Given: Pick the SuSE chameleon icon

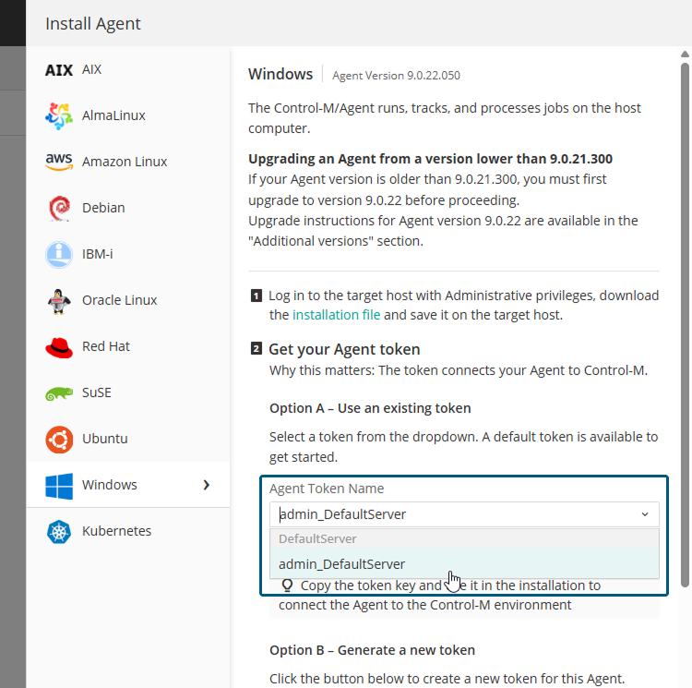Looking at the screenshot, I should tap(59, 393).
